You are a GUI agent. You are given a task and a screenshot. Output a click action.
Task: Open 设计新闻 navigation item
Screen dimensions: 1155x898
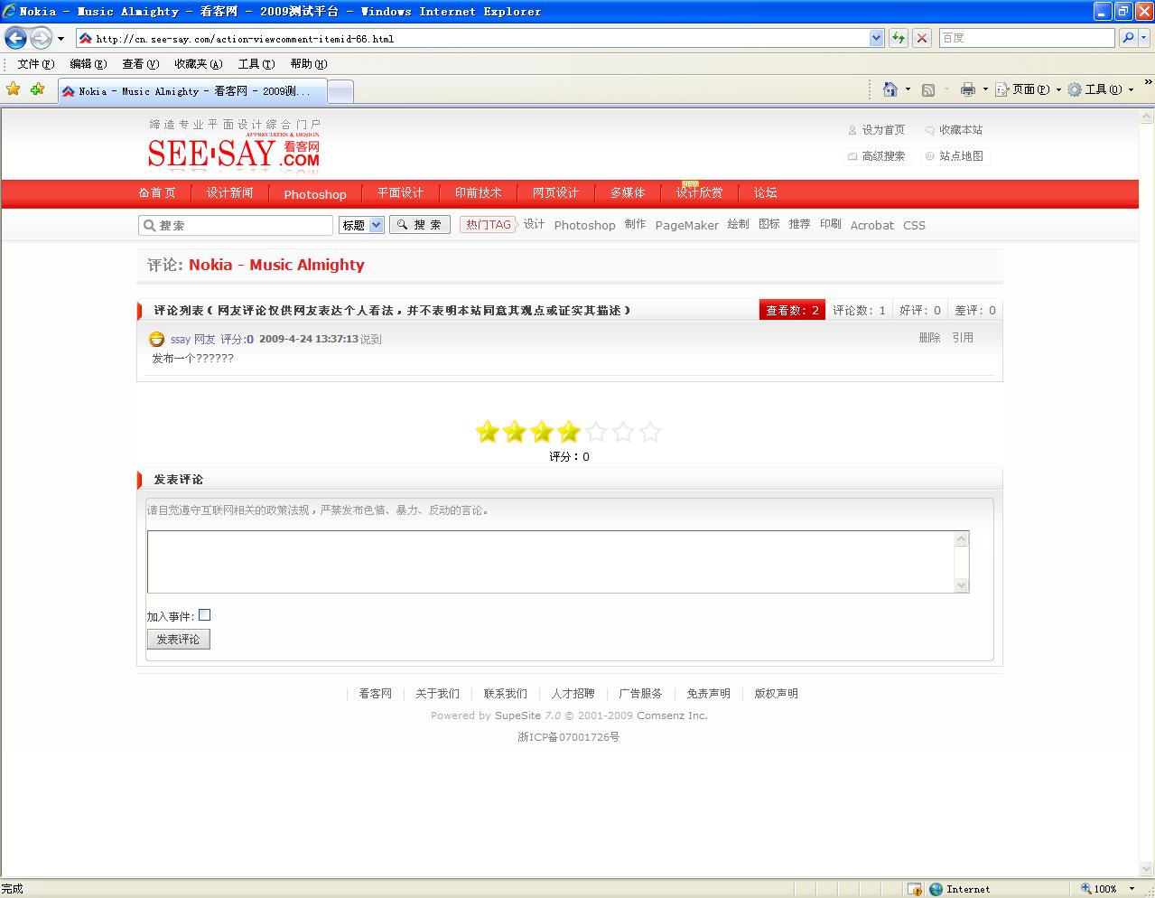230,193
